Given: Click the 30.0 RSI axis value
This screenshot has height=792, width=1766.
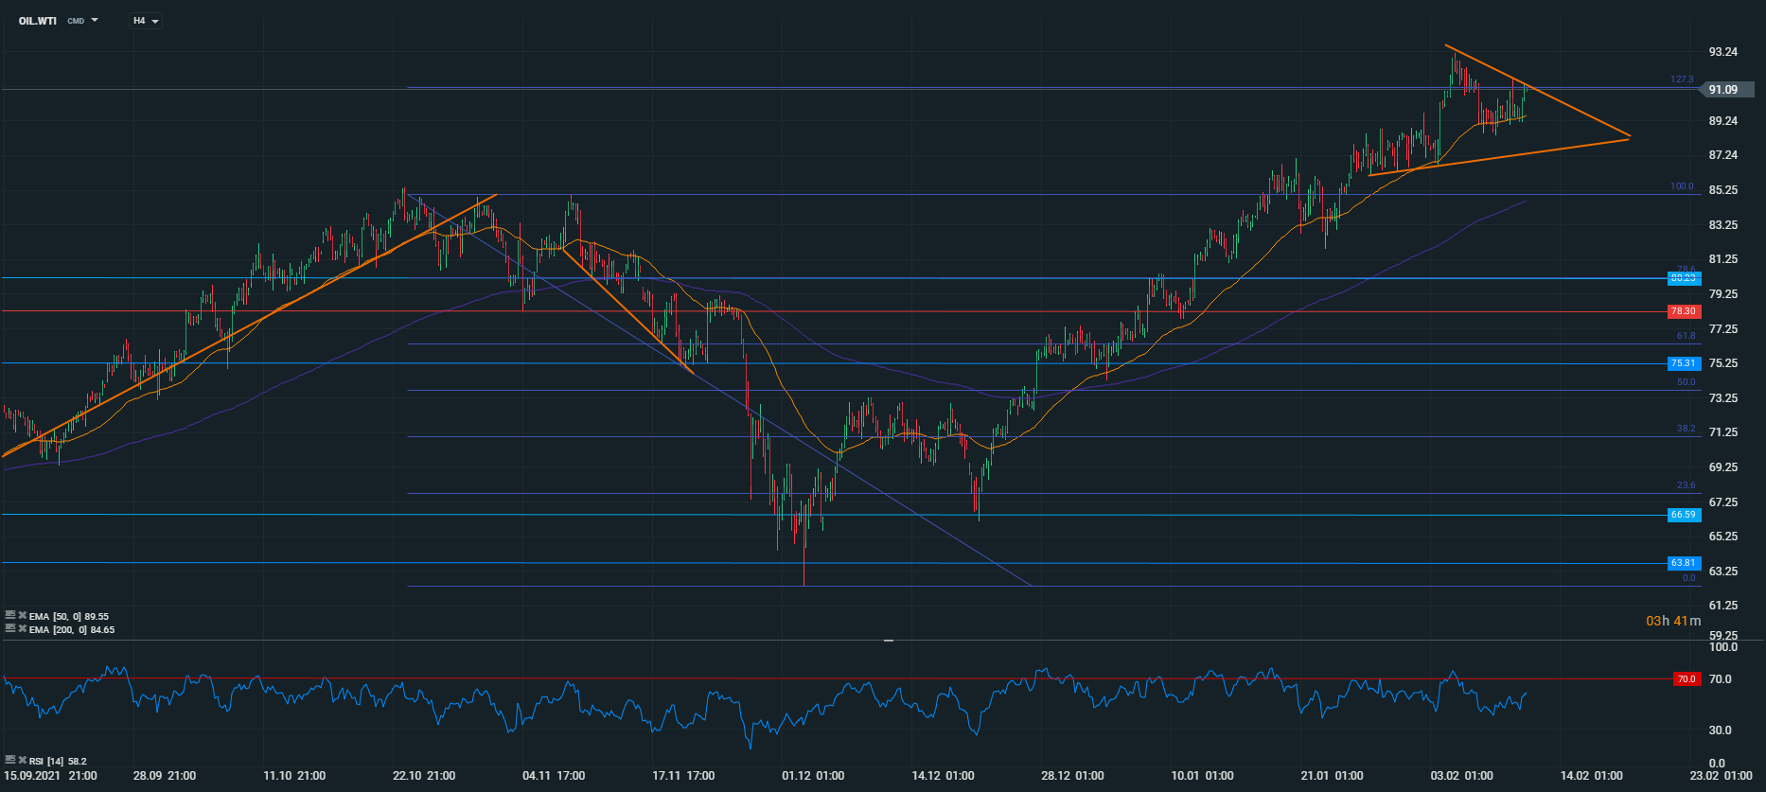Looking at the screenshot, I should (1722, 730).
